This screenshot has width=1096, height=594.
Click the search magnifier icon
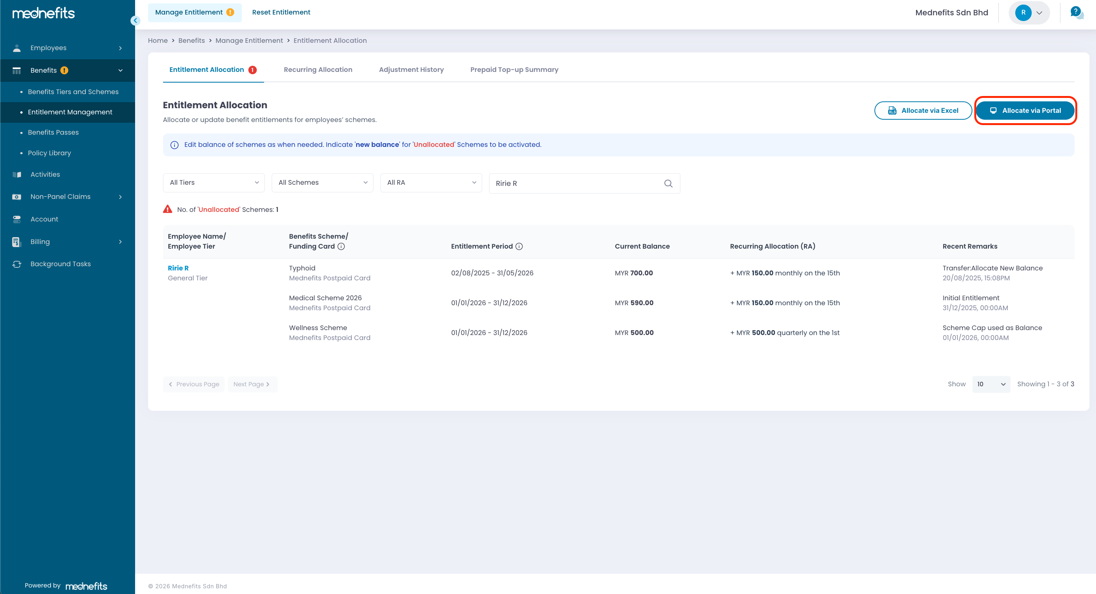click(668, 183)
